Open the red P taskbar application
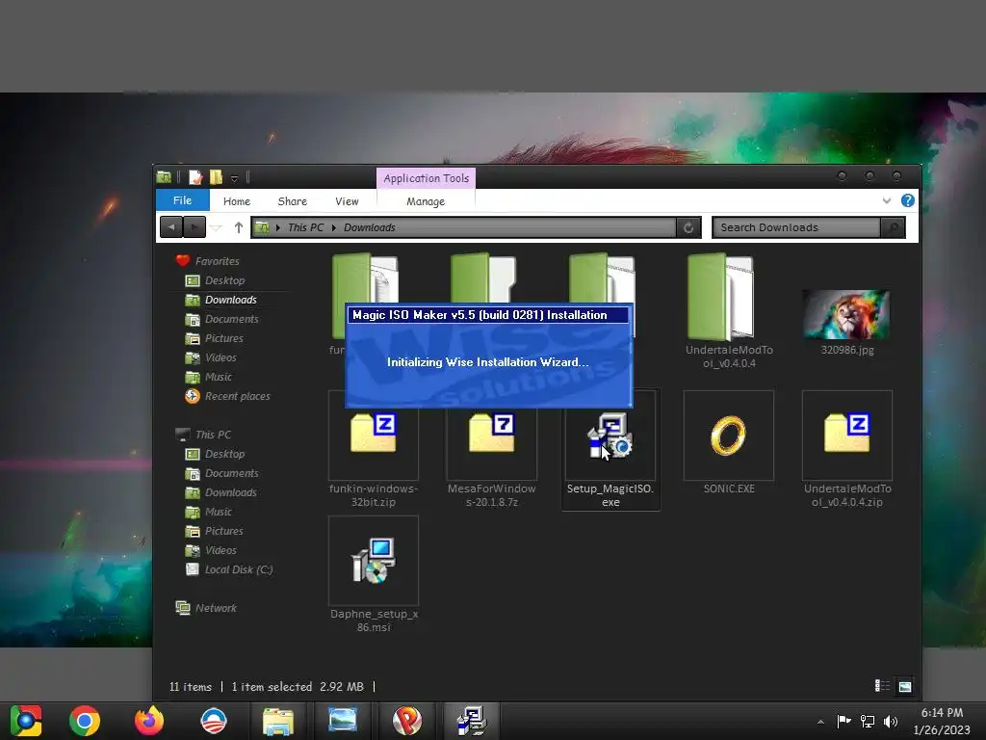 coord(407,721)
